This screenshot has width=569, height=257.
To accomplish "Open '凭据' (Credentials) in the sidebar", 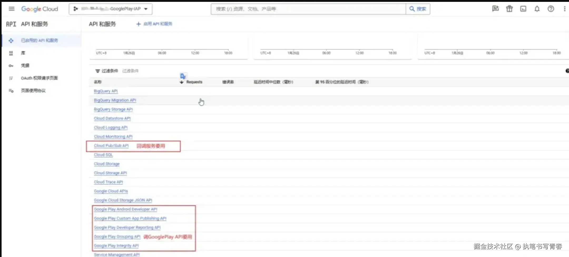I will 25,65.
